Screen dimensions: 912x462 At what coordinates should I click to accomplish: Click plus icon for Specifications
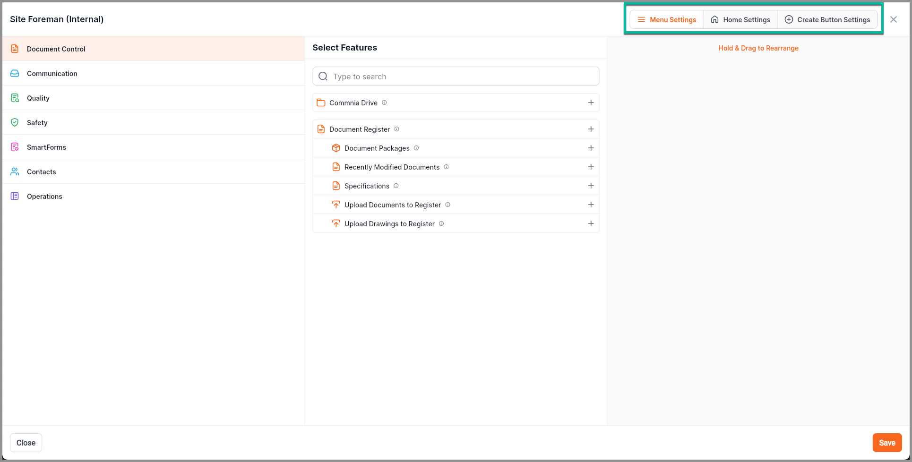pyautogui.click(x=591, y=186)
